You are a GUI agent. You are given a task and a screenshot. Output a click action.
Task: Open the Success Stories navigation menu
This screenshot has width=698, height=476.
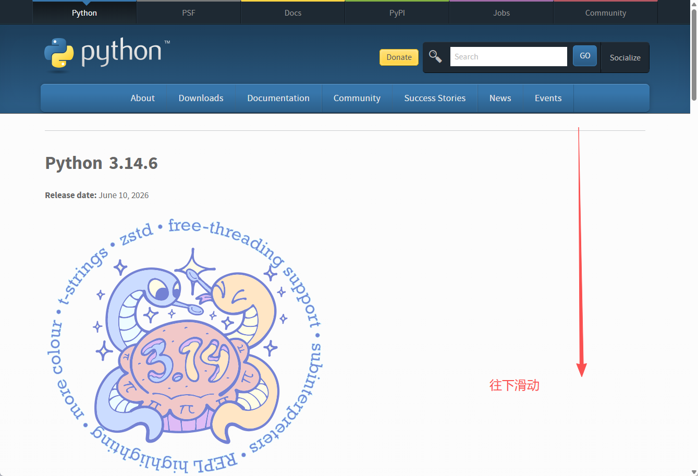click(435, 98)
